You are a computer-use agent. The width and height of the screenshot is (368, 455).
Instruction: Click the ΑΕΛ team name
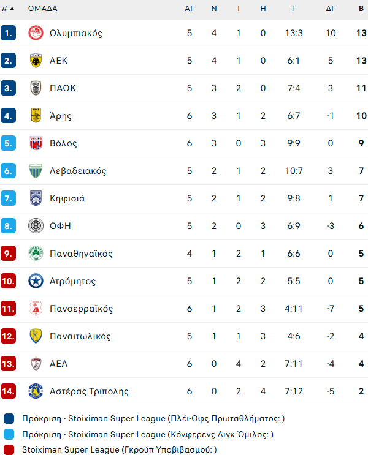click(x=58, y=364)
